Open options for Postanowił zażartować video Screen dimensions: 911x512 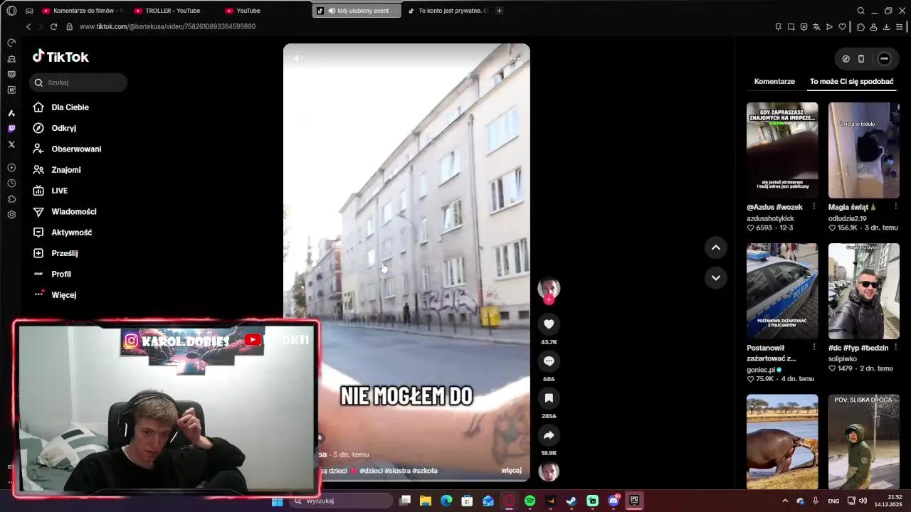[x=814, y=347]
